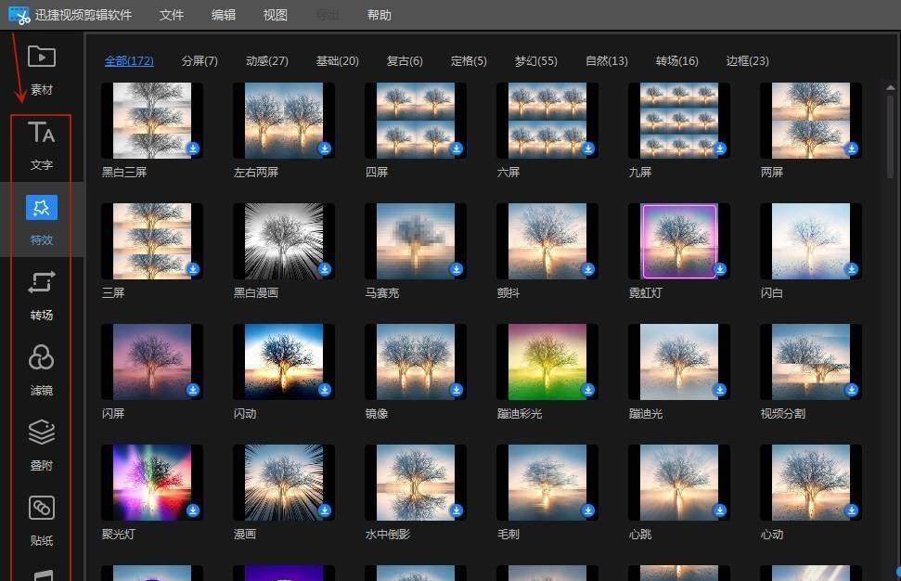This screenshot has height=581, width=901.
Task: Switch to the 复古(6) category tab
Action: pos(405,61)
